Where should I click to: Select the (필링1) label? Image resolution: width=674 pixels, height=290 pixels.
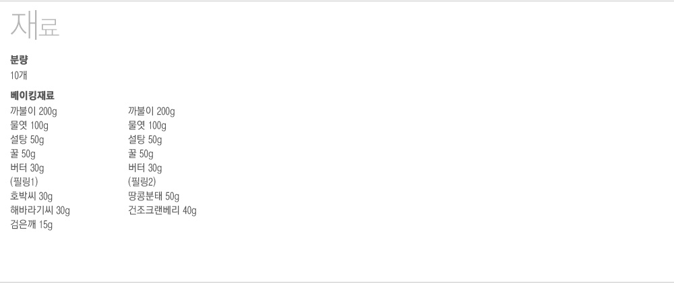24,182
